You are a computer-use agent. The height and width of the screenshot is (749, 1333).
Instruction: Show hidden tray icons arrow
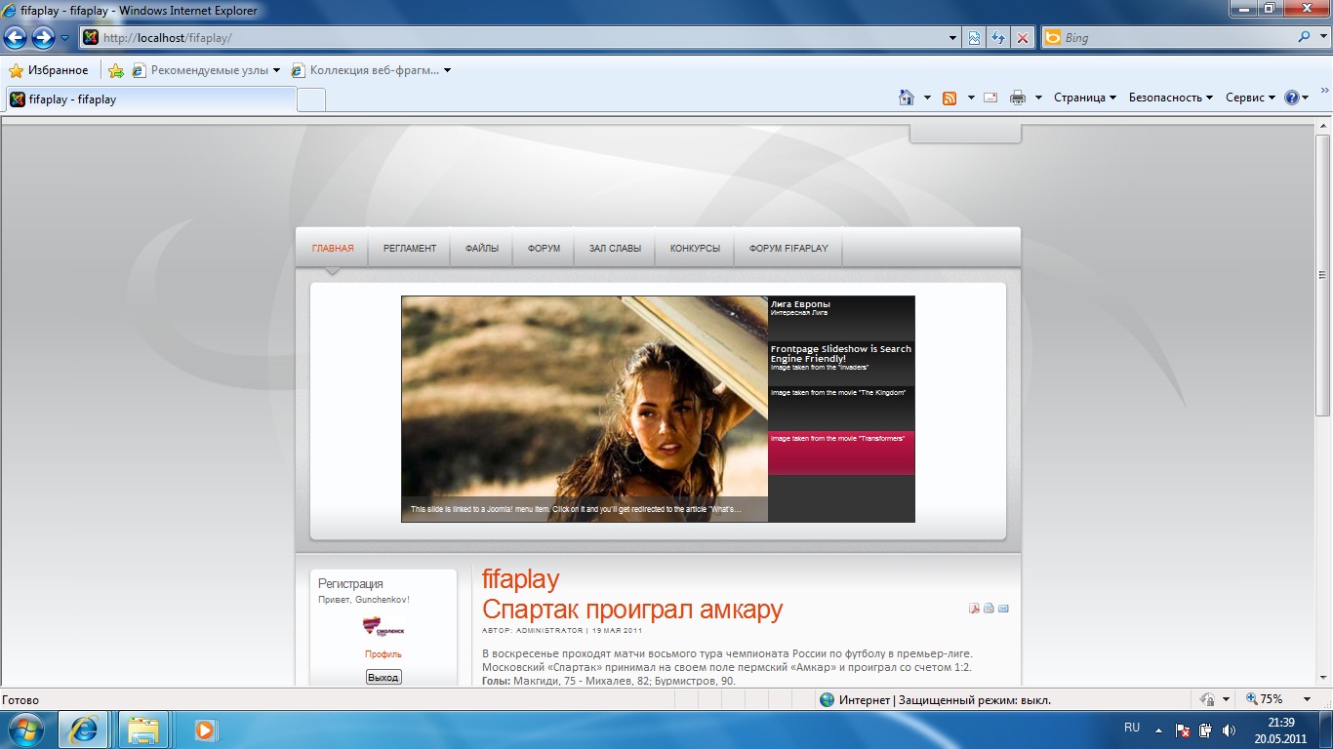click(1158, 729)
